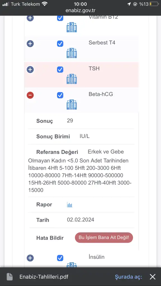
Task: Expand the TSH row with plus icon
Action: tap(30, 70)
